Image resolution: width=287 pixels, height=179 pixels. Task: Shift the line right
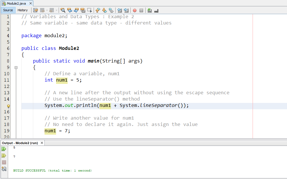point(126,10)
